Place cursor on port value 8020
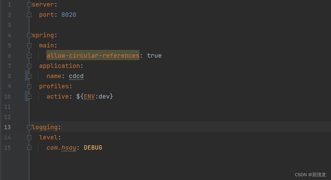Image resolution: width=331 pixels, height=180 pixels. [68, 15]
